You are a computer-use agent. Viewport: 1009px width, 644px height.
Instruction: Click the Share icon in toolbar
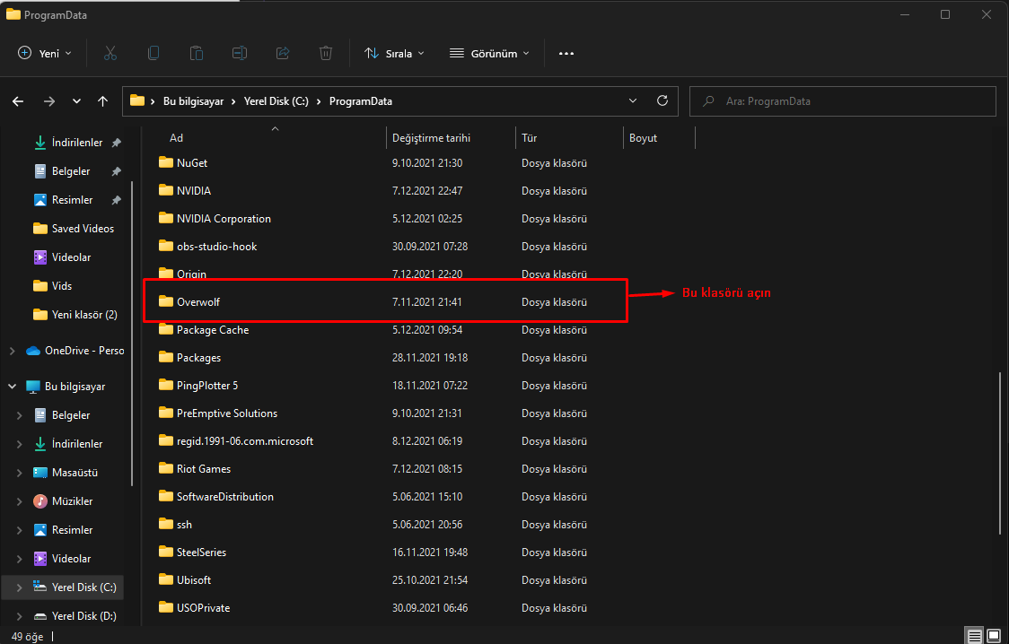tap(283, 54)
